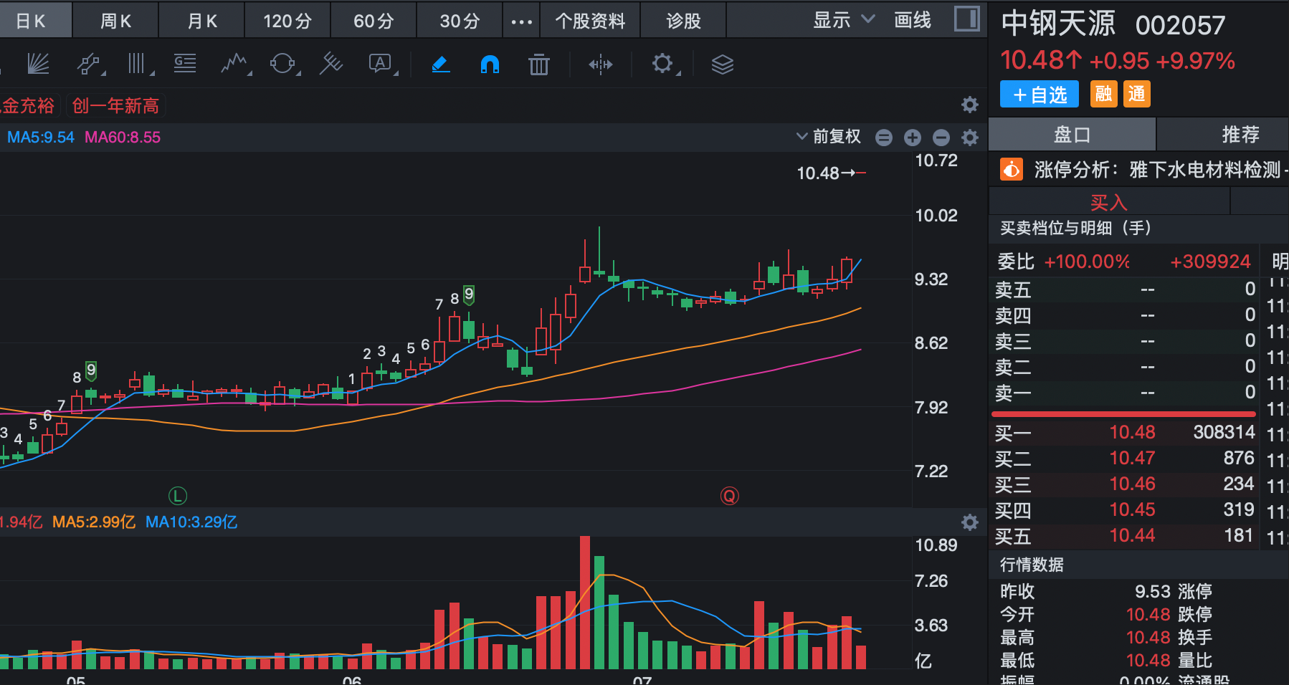The width and height of the screenshot is (1289, 685).
Task: Click the red Q marker on chart
Action: click(729, 495)
